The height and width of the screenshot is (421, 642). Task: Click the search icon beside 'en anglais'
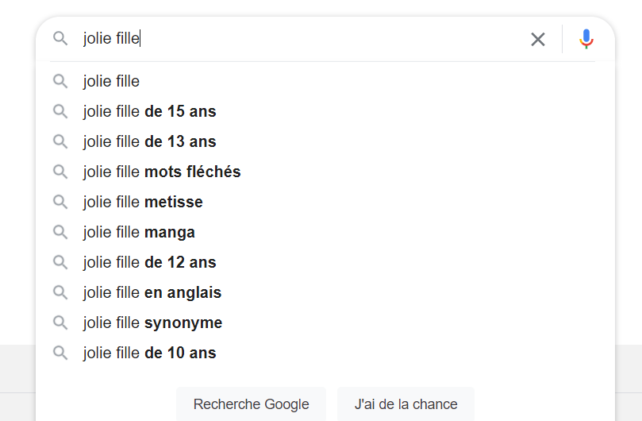[x=60, y=292]
